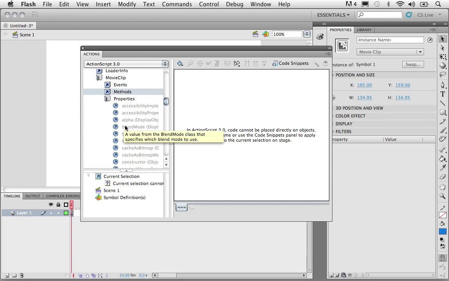Open the Commands menu
Image resolution: width=449 pixels, height=281 pixels.
pyautogui.click(x=177, y=4)
